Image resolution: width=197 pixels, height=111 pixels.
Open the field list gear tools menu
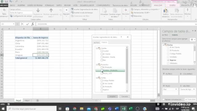[193, 40]
